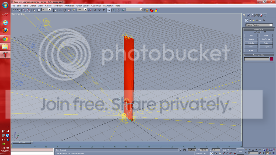276x155 pixels.
Task: Switch to the Utilities hammer panel
Action: point(265,15)
